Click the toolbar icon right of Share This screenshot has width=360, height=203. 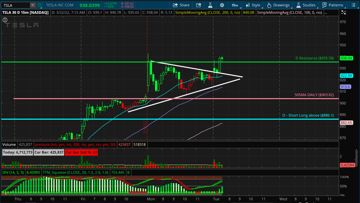(199, 5)
